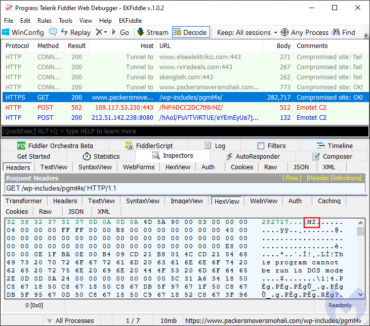This screenshot has width=370, height=326.
Task: Click the hex view vertical scrollbar down arrow
Action: coord(360,294)
